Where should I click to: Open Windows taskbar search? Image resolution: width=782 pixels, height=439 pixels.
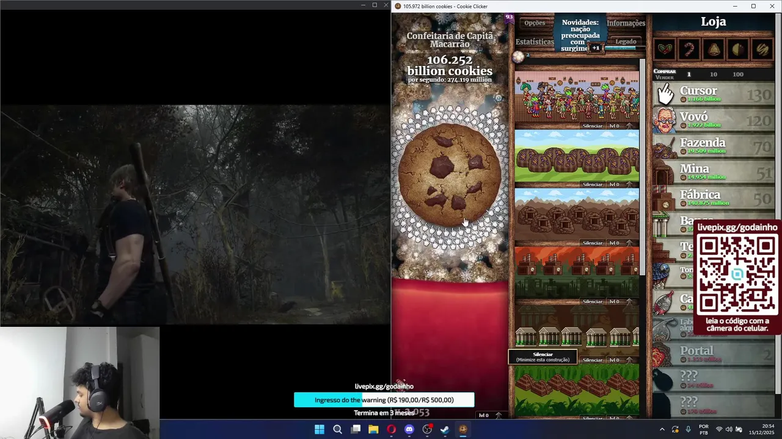point(337,429)
